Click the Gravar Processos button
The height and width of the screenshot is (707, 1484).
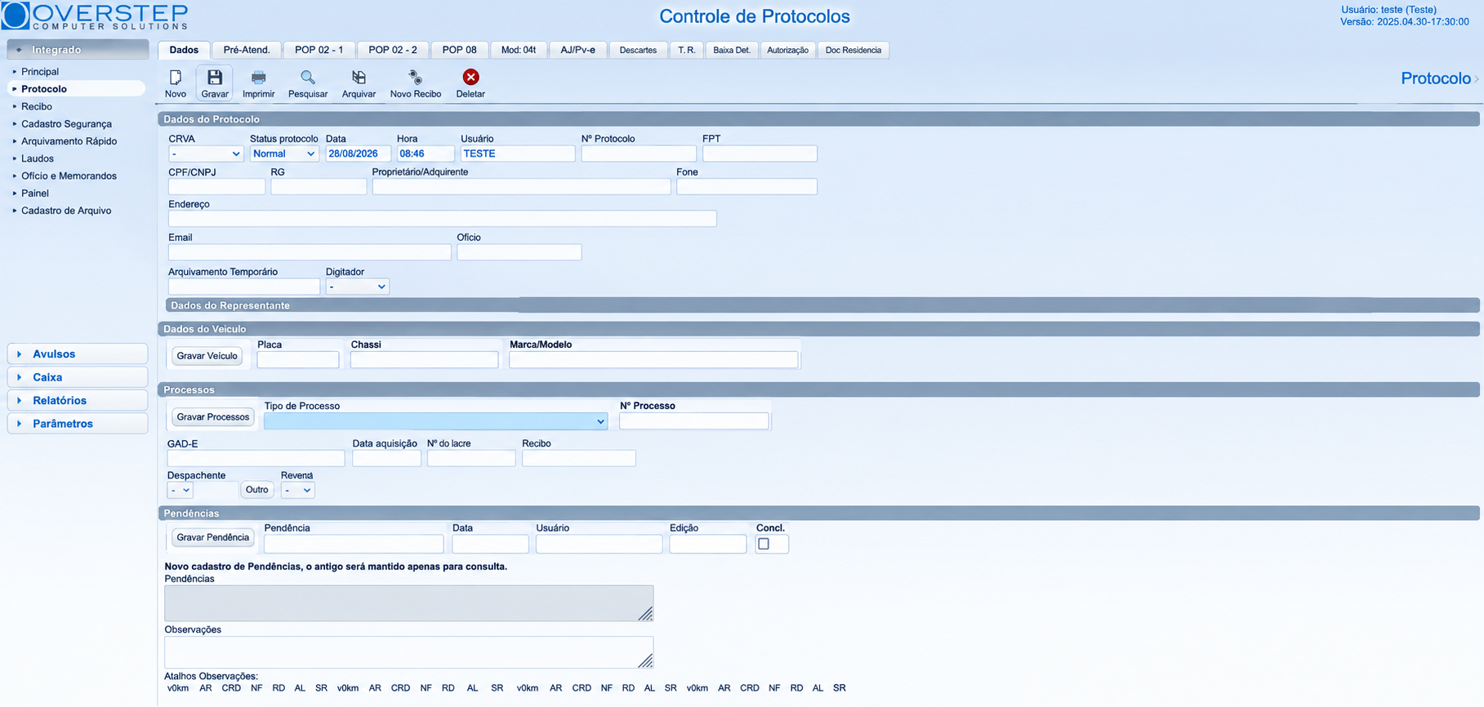[x=213, y=417]
